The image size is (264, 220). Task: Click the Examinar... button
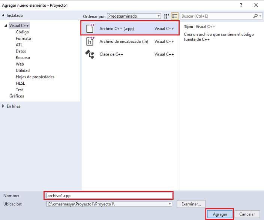coord(191,204)
